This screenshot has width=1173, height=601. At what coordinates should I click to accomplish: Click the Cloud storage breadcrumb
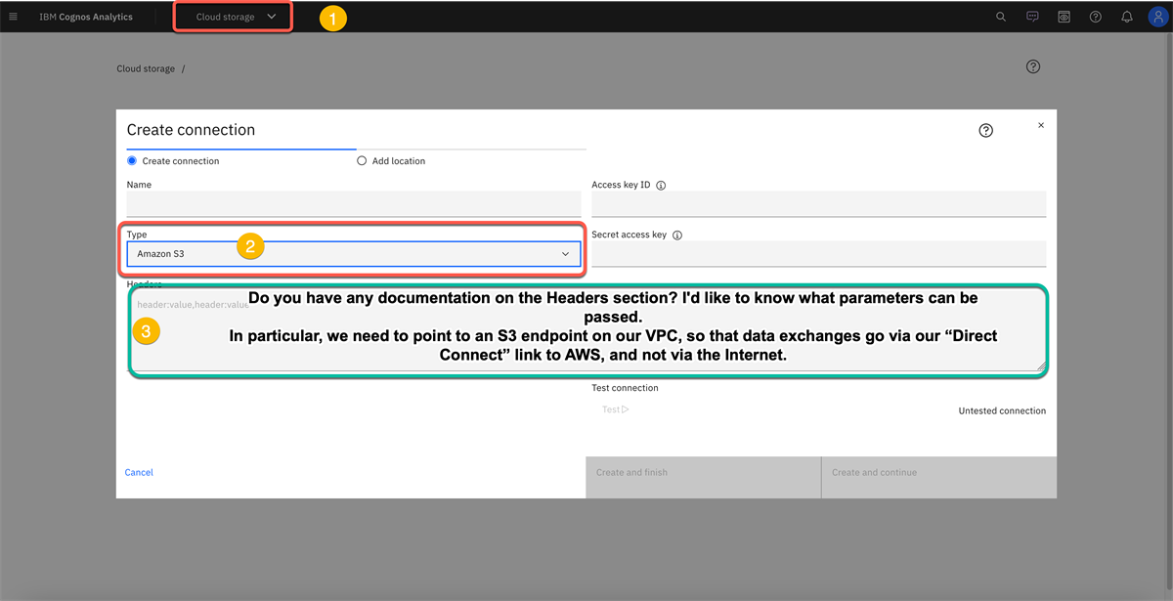(x=146, y=69)
